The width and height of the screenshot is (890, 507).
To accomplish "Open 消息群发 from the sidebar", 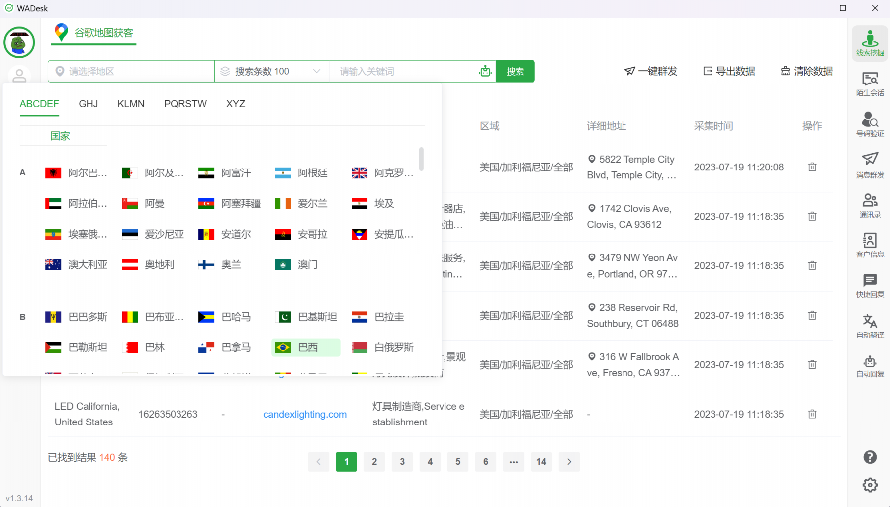I will click(x=869, y=165).
